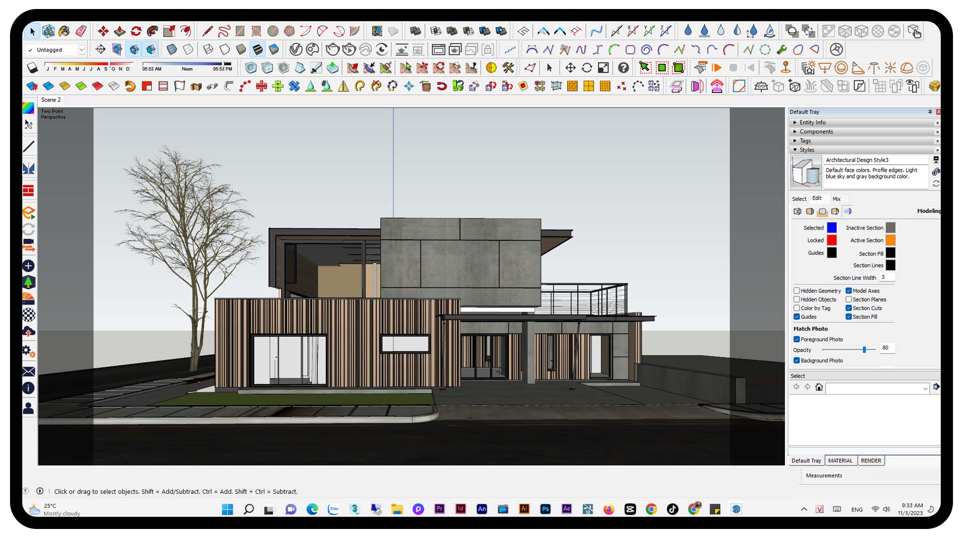Open the Add Location pin tool

coord(786,68)
